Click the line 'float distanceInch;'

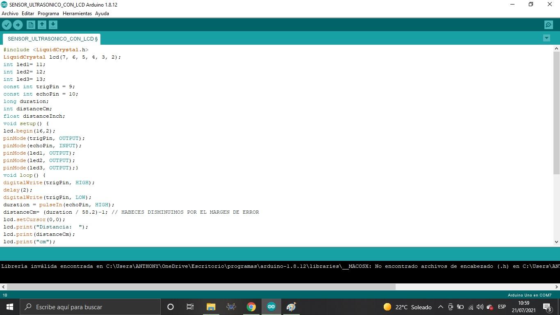[34, 116]
